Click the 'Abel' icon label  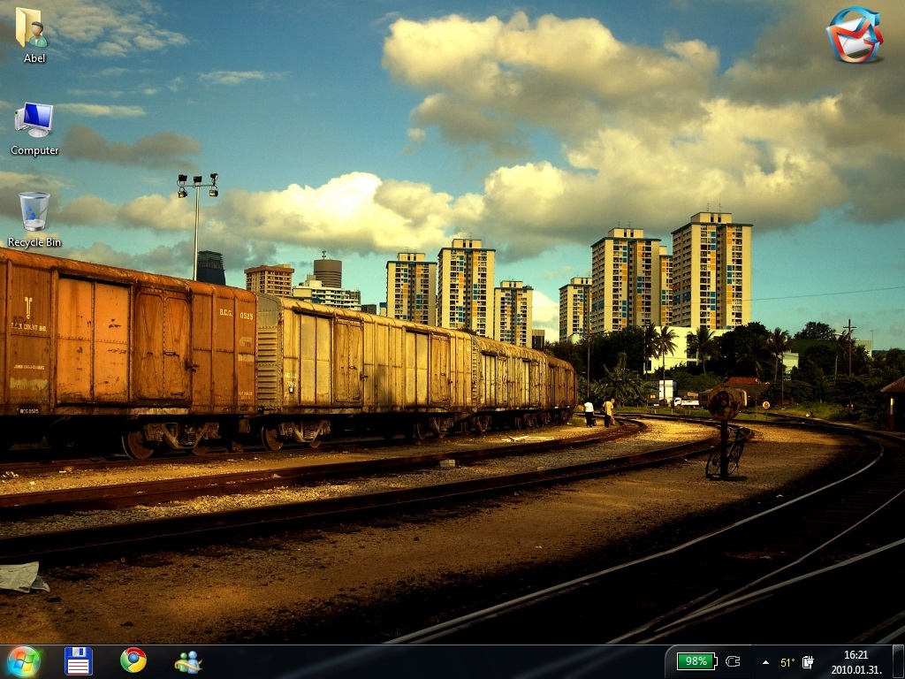tap(34, 58)
